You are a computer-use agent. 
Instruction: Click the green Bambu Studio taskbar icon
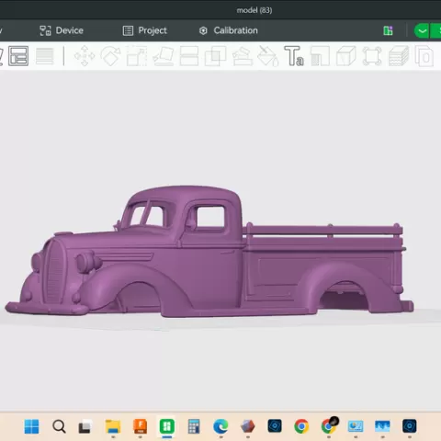pyautogui.click(x=167, y=426)
